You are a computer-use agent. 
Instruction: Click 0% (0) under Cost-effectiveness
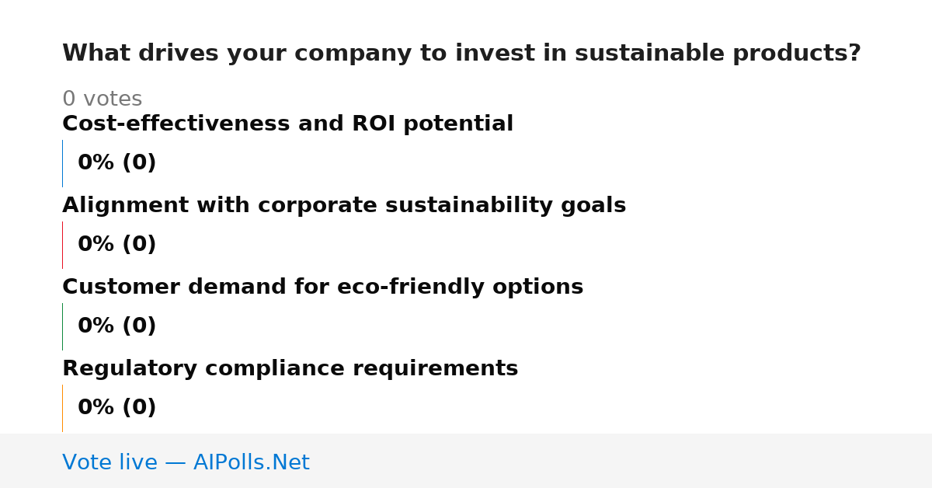point(116,163)
